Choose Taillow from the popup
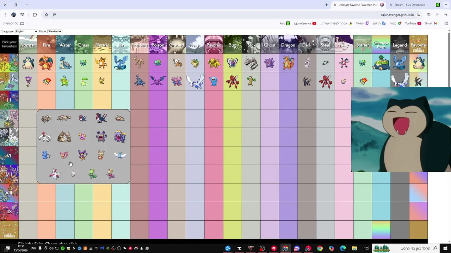The image size is (451, 253). (82, 118)
